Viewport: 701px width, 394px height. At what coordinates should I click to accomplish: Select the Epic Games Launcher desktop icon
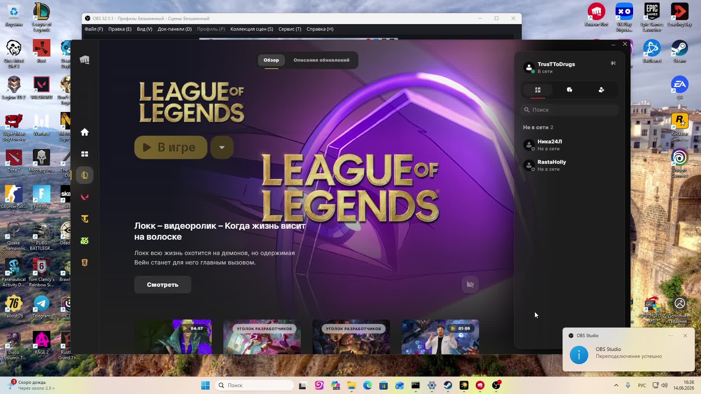pos(652,18)
